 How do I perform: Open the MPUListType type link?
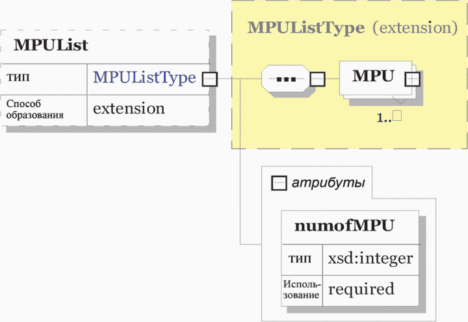click(145, 77)
